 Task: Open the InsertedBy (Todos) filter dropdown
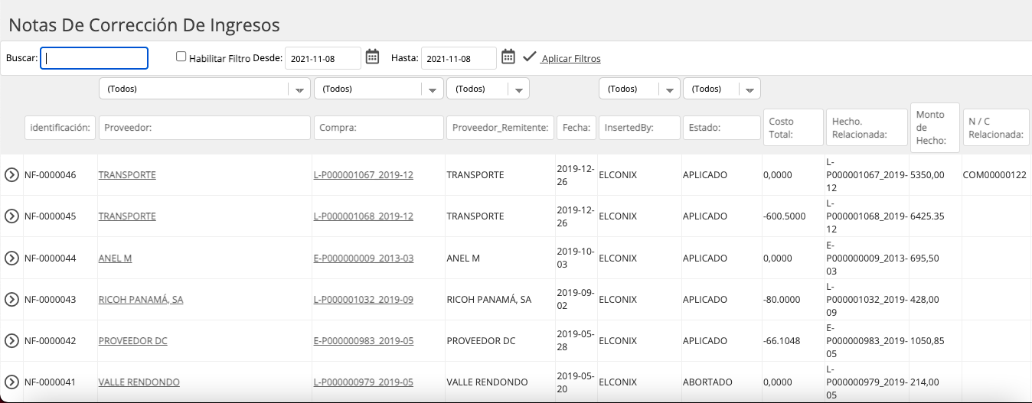pos(639,89)
